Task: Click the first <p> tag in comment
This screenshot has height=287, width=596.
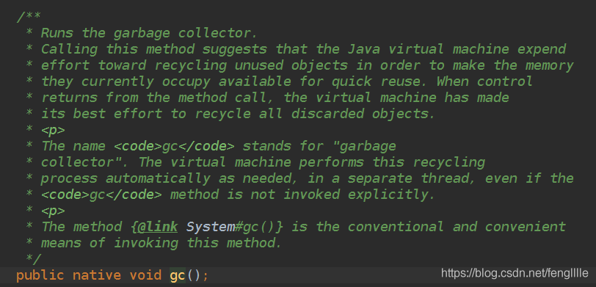Action: 53,131
